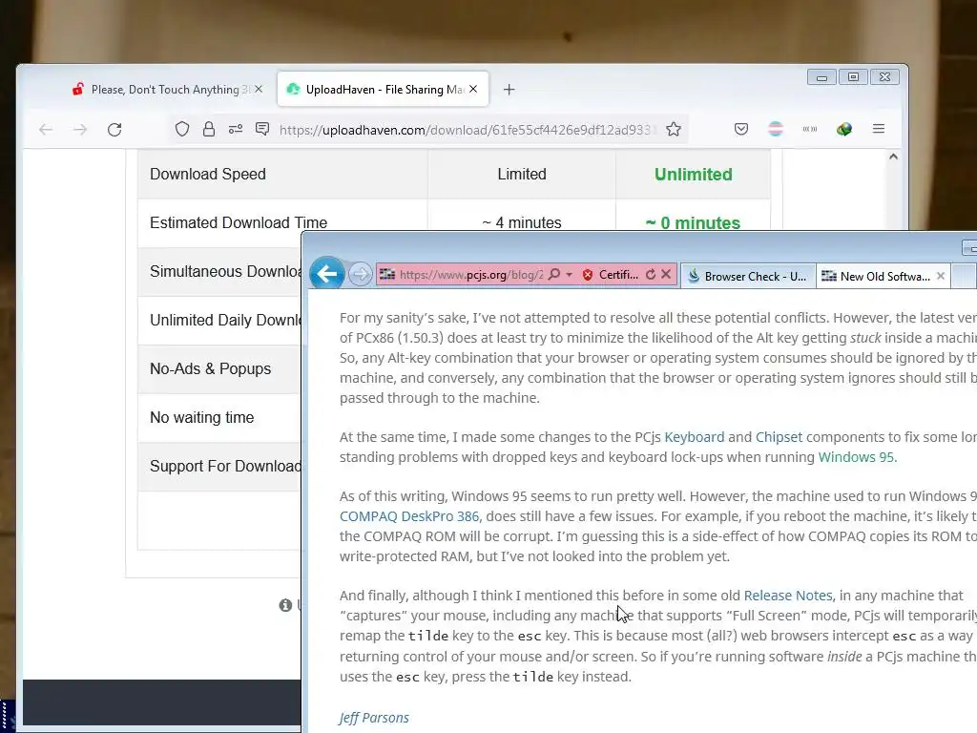
Task: Click the Jeff Parsons author link
Action: coord(374,718)
